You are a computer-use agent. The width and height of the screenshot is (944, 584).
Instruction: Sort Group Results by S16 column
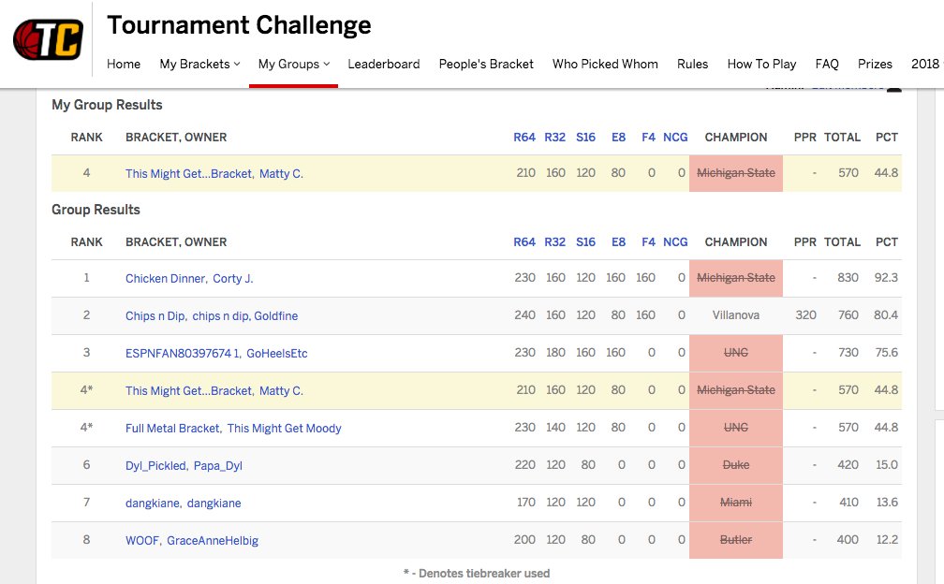(x=586, y=241)
